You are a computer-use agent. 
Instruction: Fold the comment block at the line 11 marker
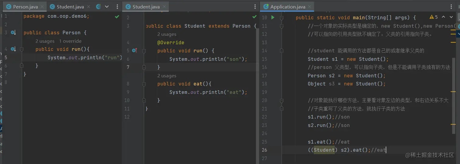click(282, 26)
